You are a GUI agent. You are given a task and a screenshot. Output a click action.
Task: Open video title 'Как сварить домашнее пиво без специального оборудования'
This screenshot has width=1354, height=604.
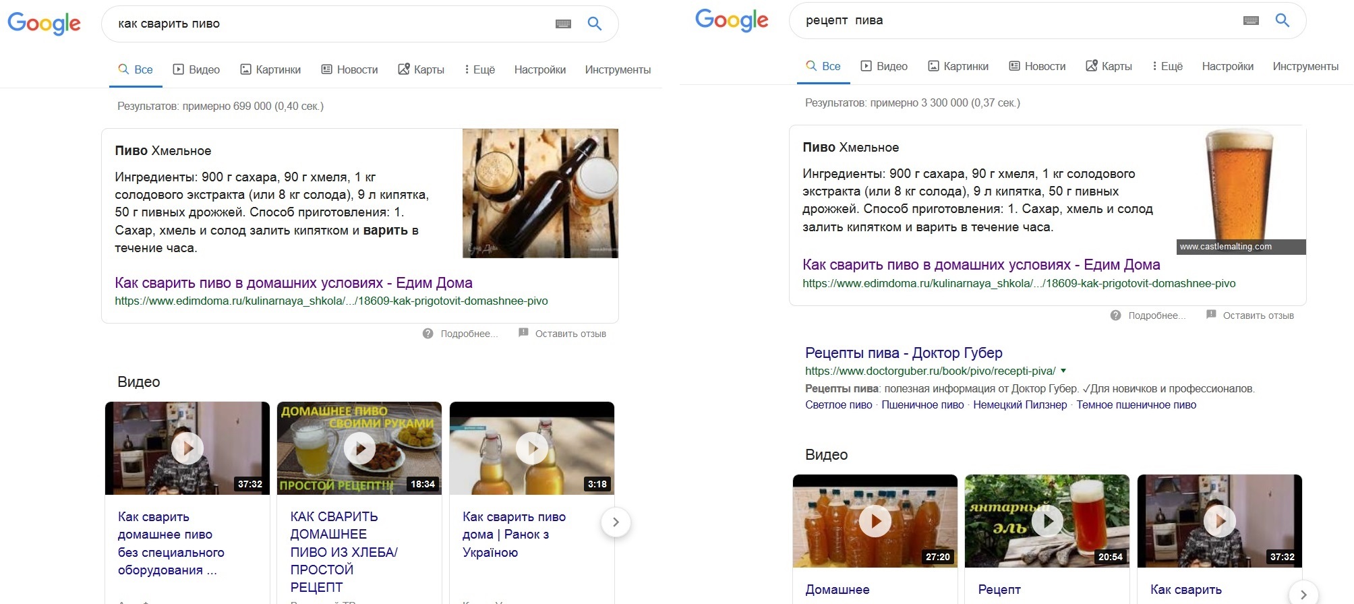click(171, 543)
